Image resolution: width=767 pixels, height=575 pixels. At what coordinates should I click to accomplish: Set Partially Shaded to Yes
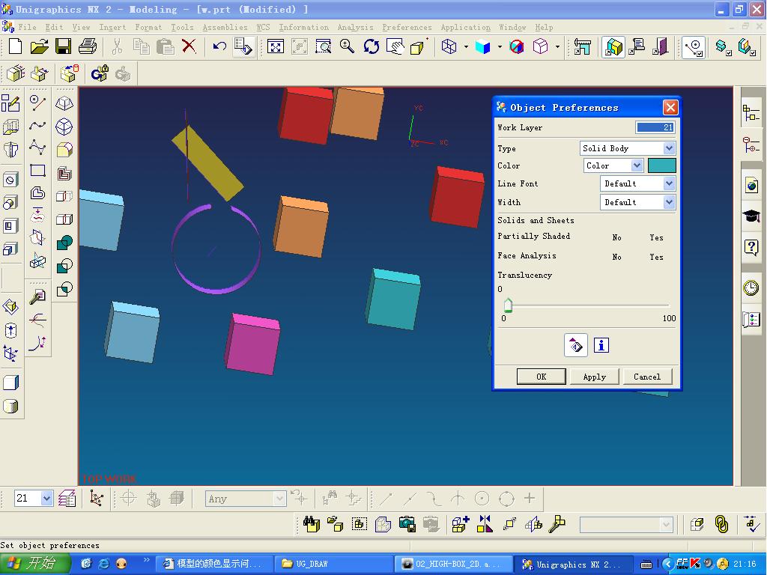pyautogui.click(x=656, y=237)
